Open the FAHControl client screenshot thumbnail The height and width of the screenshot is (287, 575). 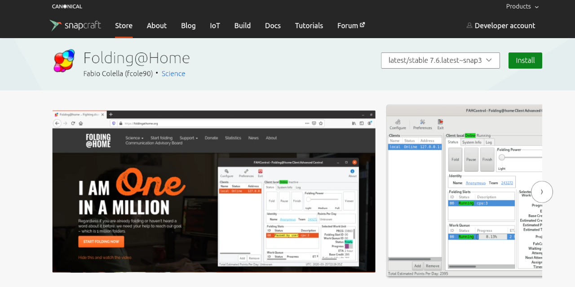pyautogui.click(x=464, y=191)
